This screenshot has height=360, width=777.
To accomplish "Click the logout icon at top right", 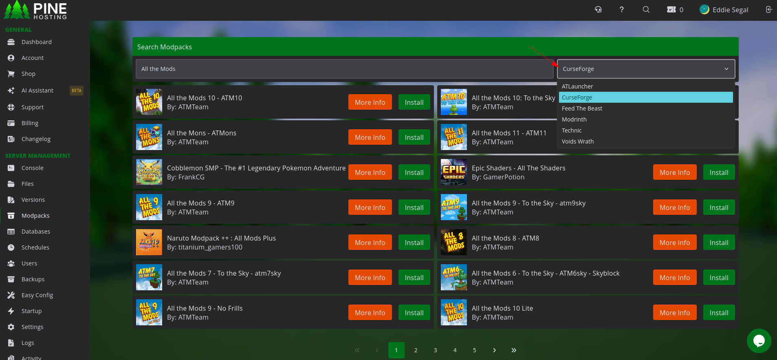I will (768, 9).
